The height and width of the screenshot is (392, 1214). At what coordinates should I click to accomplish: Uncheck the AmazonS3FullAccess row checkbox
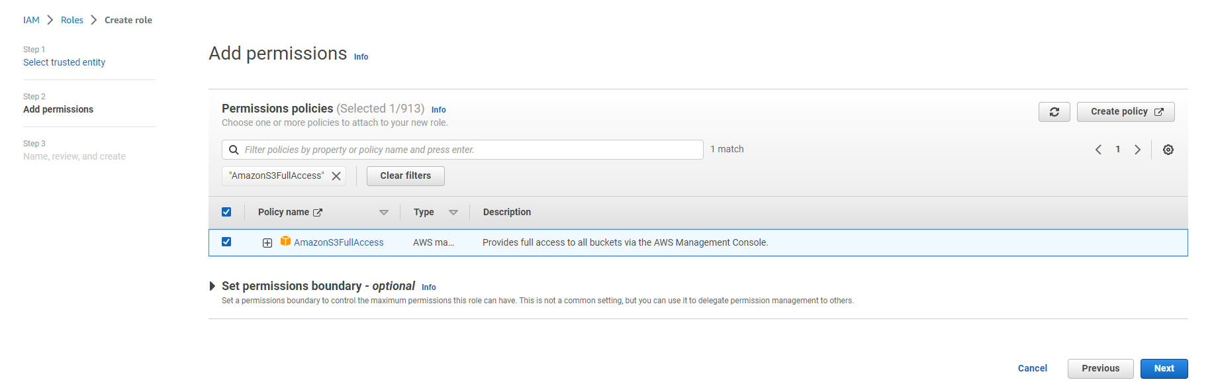click(226, 242)
